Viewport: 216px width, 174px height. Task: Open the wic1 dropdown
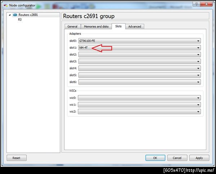pos(139,105)
